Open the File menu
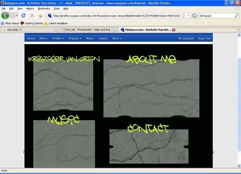This screenshot has width=241, height=174. point(3,9)
